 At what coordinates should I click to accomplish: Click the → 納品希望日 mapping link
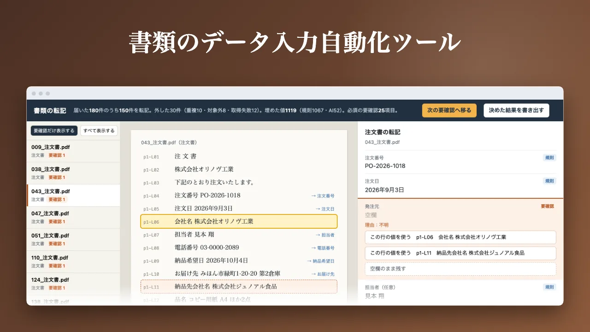coord(321,261)
